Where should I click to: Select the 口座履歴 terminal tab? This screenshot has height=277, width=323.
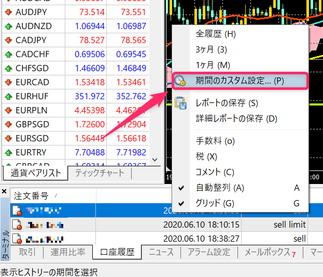(117, 252)
